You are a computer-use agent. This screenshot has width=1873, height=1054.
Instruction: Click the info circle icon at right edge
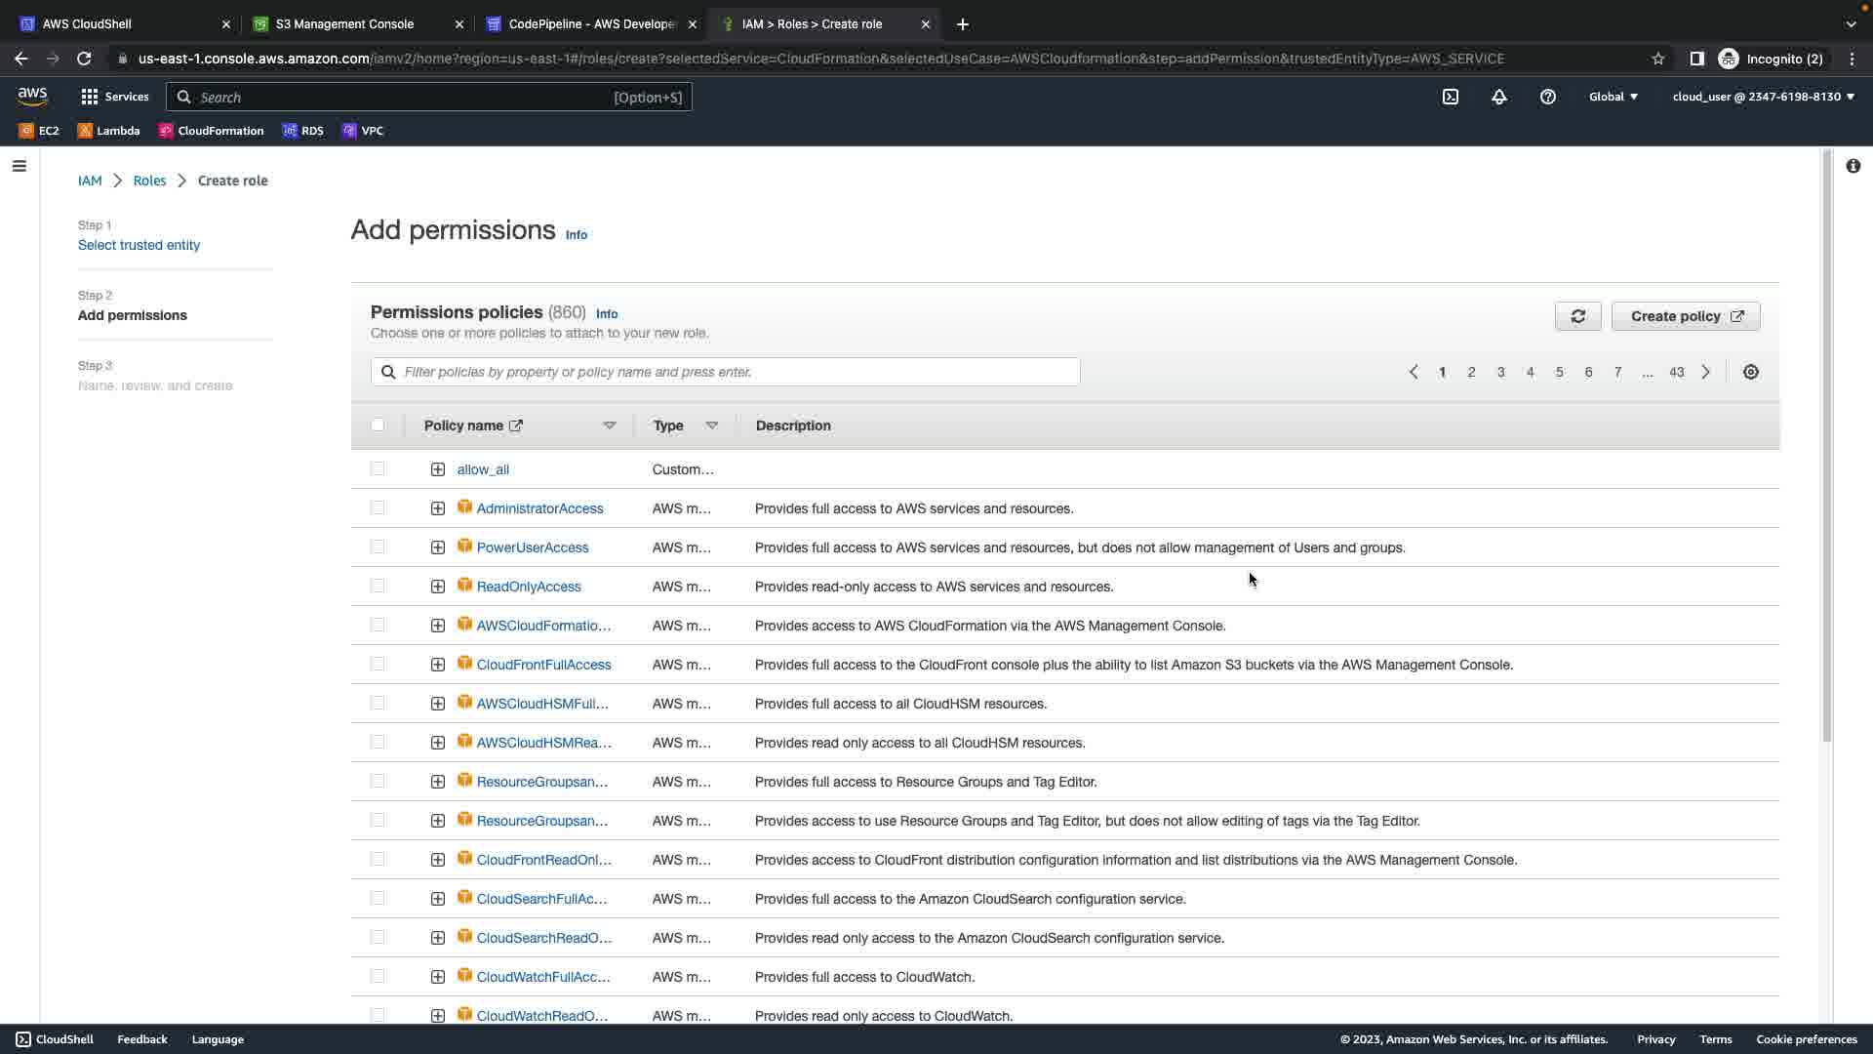click(x=1853, y=166)
